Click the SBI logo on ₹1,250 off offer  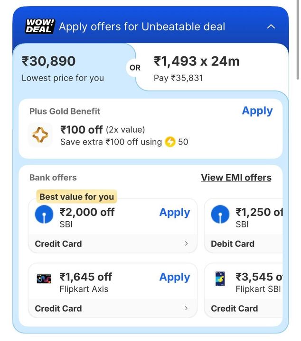(220, 214)
